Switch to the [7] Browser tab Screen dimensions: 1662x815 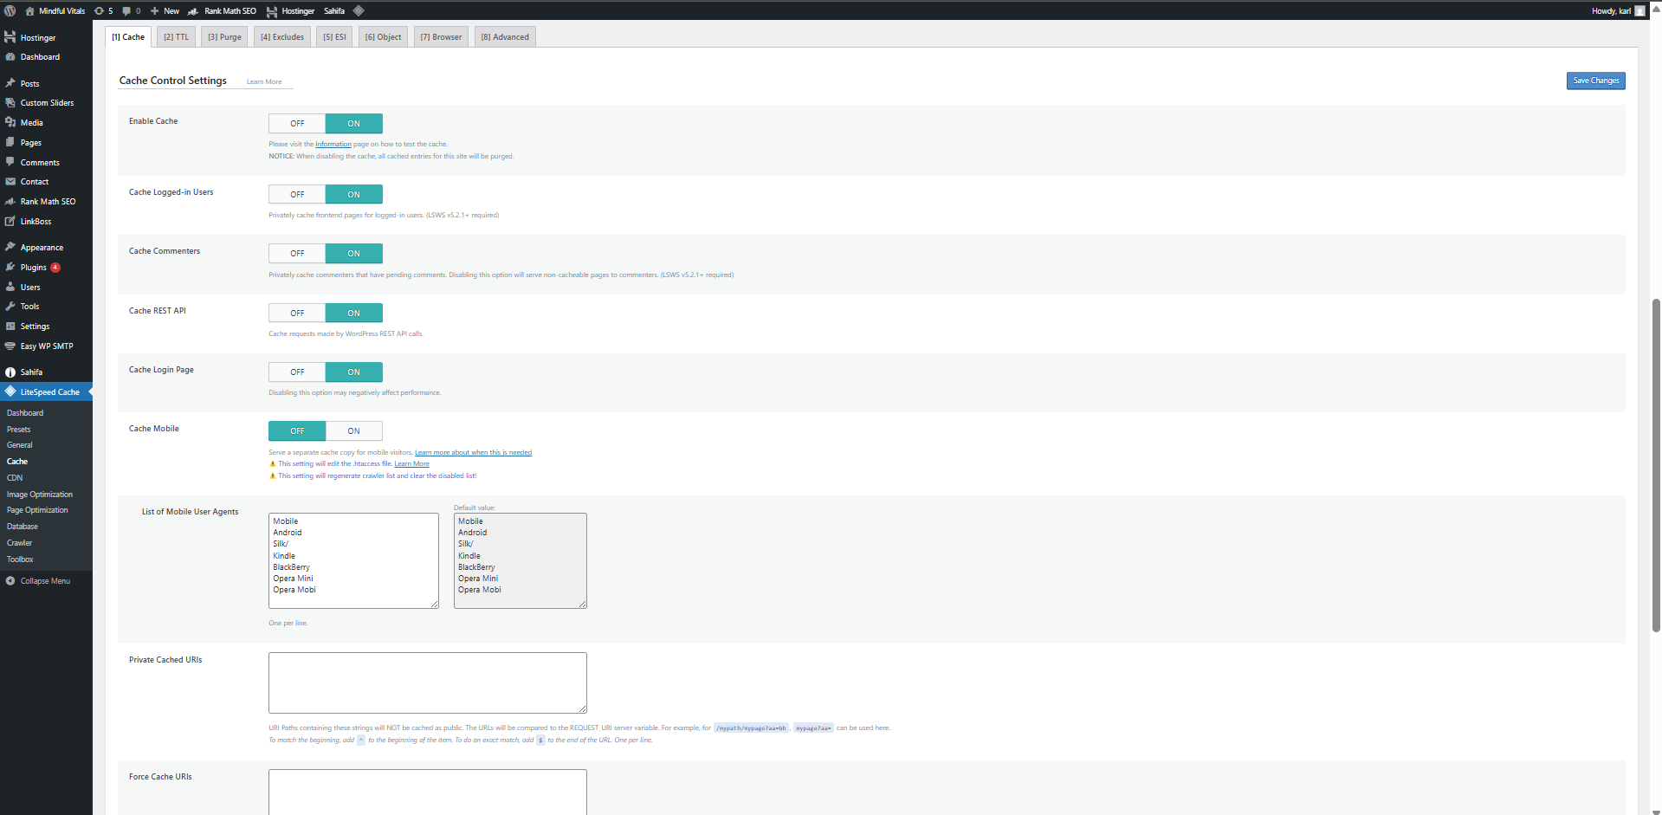coord(441,36)
